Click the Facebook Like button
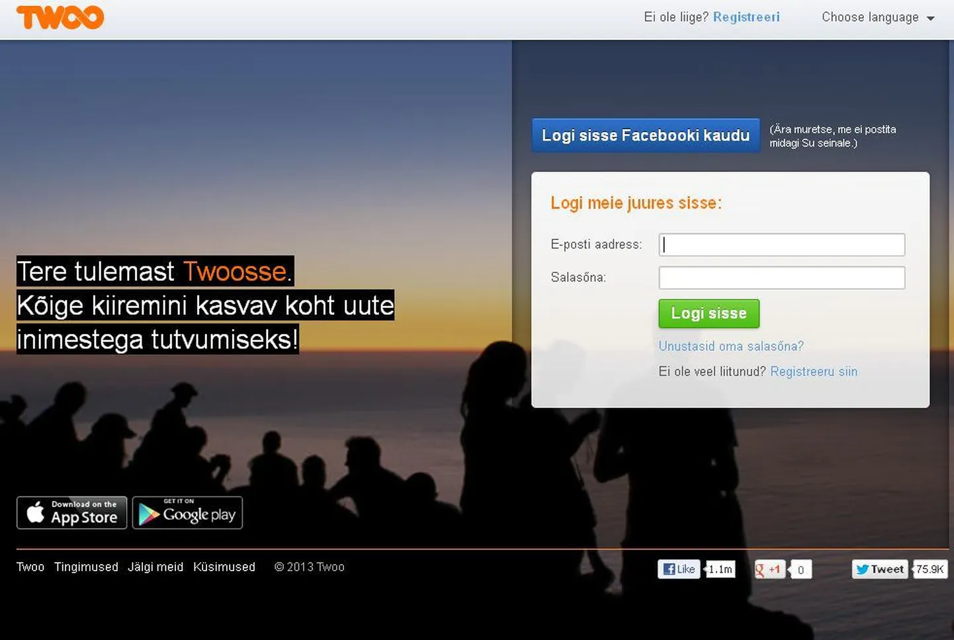954x640 pixels. coord(679,569)
